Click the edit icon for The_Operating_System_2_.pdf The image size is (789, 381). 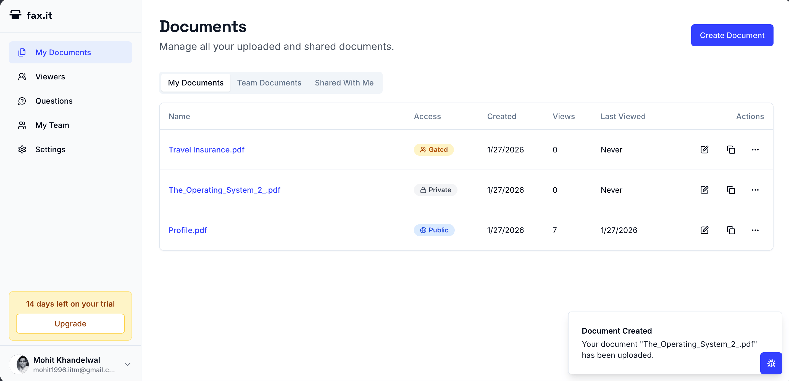pos(704,190)
